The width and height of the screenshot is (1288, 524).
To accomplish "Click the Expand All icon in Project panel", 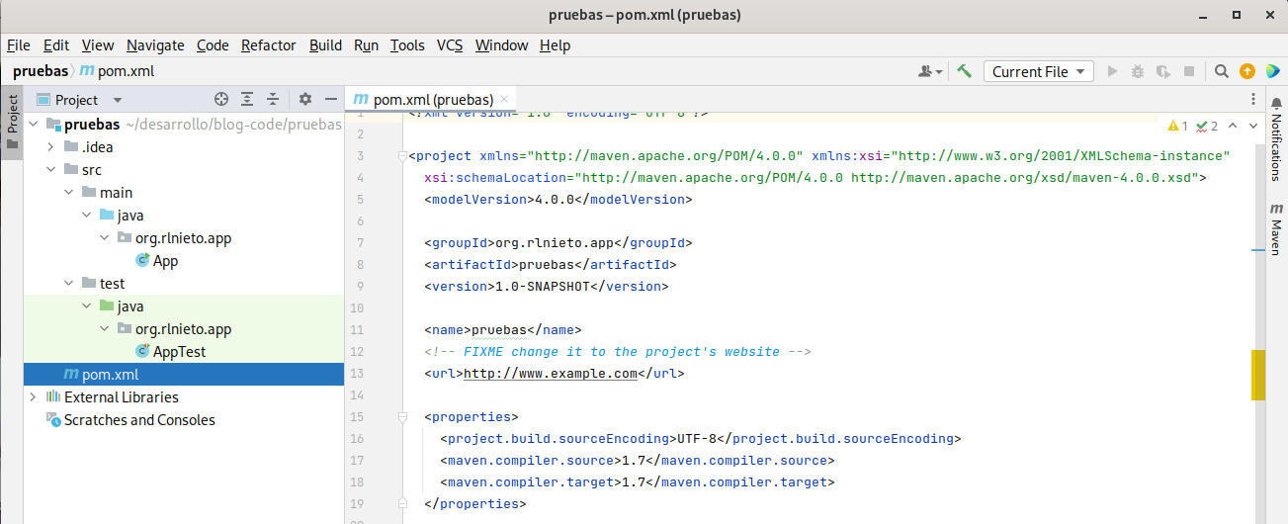I will pyautogui.click(x=247, y=99).
